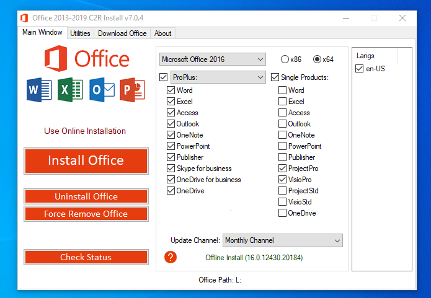Toggle the ProPlus suite checkbox

163,77
